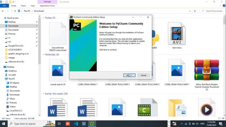
Task: Show hidden system tray icons
Action: coord(182,124)
